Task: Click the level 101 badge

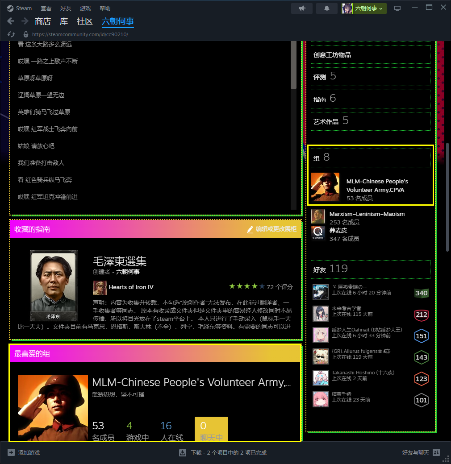Action: pyautogui.click(x=421, y=400)
